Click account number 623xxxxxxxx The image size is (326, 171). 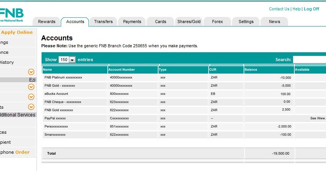click(x=119, y=102)
